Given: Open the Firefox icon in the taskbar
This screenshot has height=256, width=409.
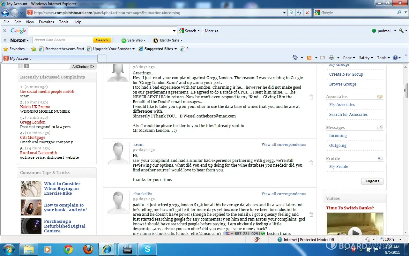Looking at the screenshot, I should click(x=88, y=249).
